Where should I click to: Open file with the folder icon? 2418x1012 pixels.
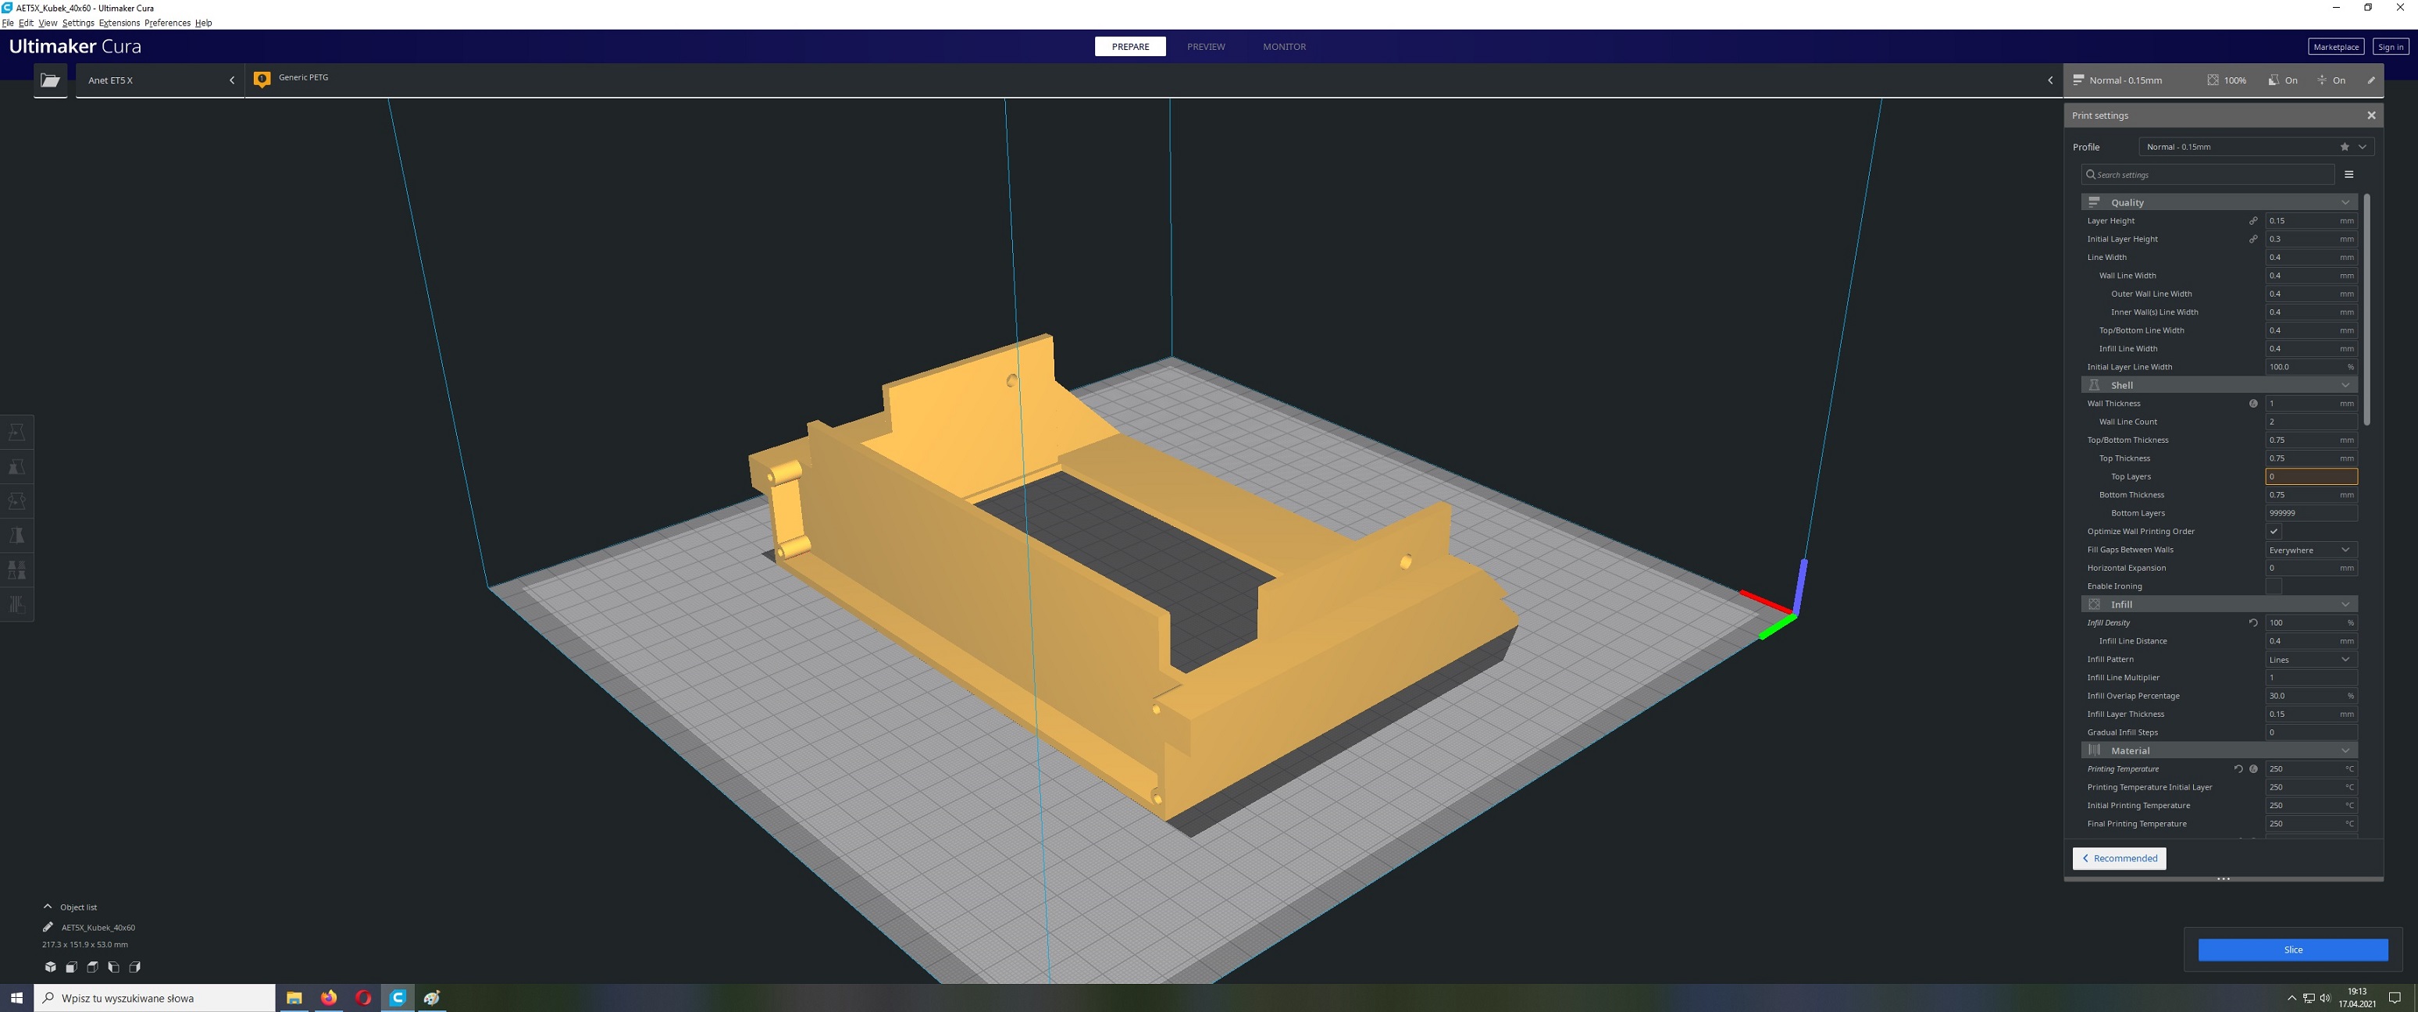51,80
